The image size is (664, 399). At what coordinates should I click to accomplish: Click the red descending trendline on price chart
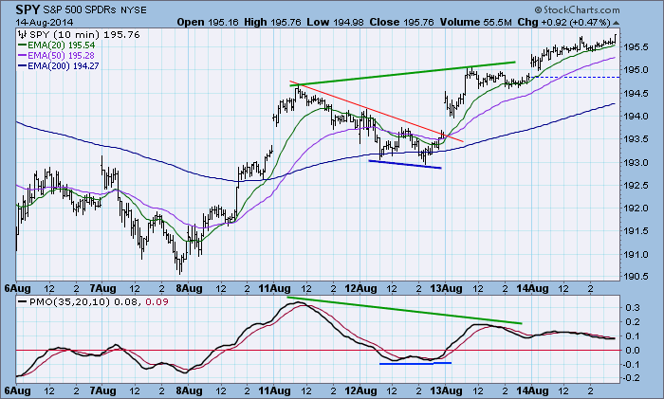click(x=377, y=111)
